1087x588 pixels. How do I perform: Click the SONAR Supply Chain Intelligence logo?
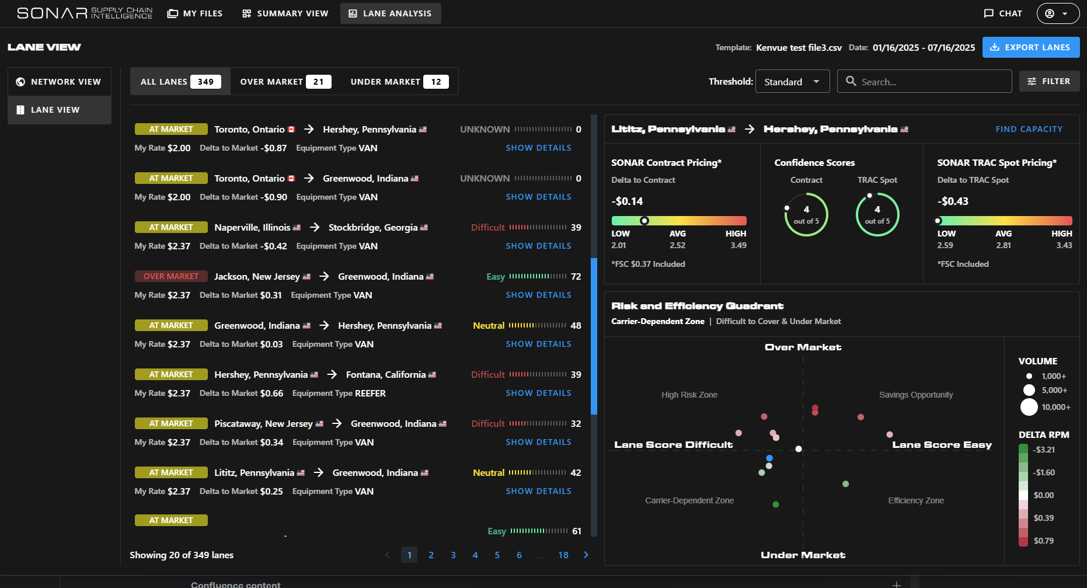coord(85,13)
